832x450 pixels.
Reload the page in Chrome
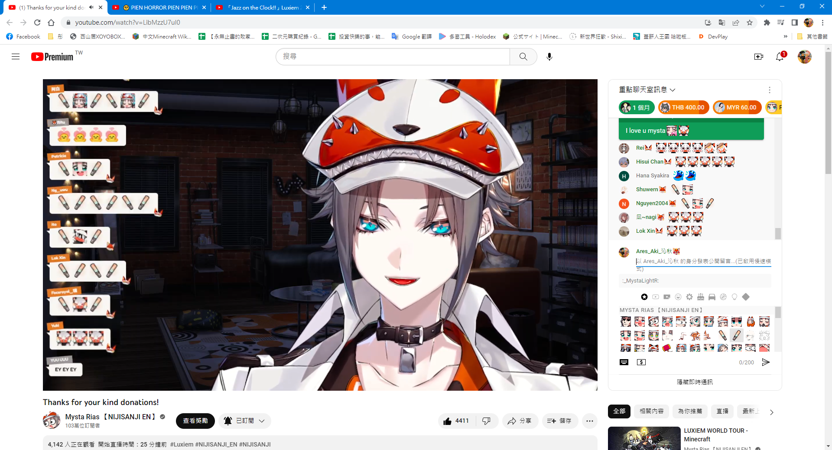click(37, 22)
